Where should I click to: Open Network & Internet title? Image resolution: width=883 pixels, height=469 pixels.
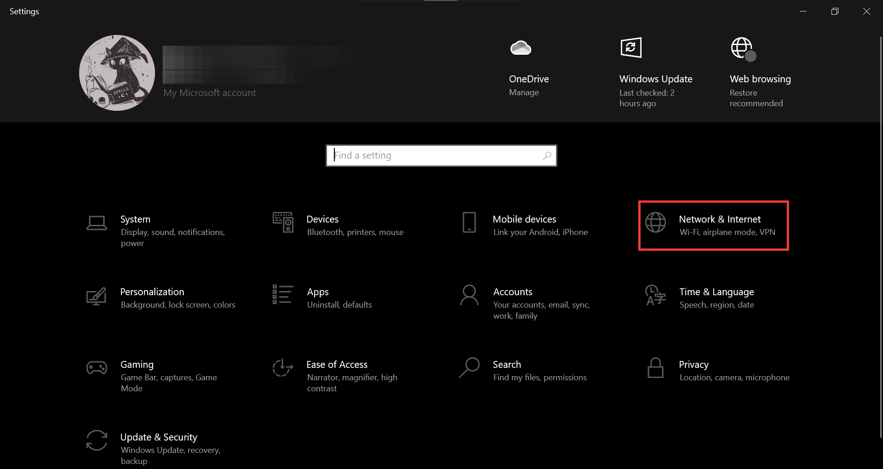[720, 219]
